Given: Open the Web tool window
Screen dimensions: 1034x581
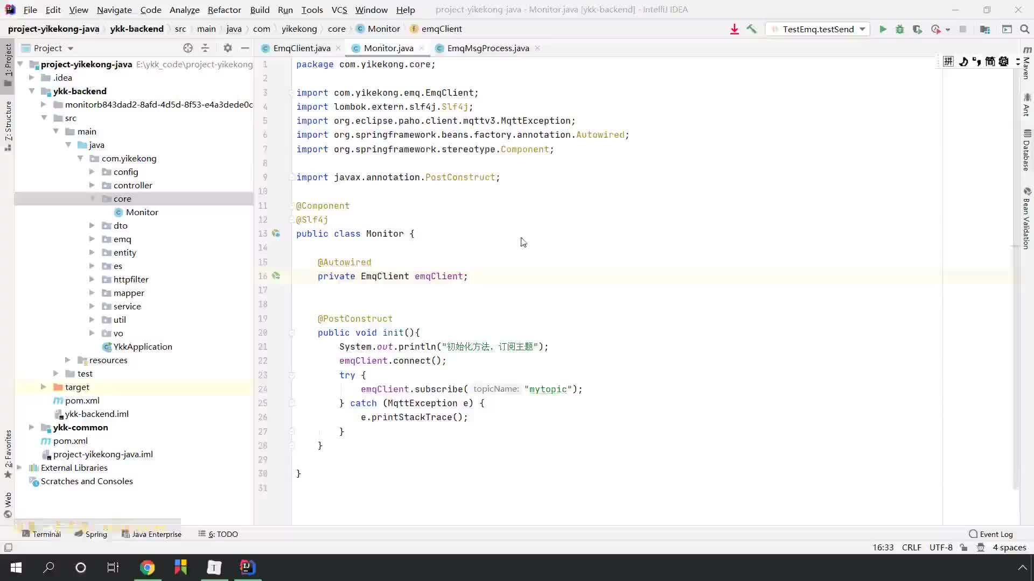Looking at the screenshot, I should tap(8, 505).
